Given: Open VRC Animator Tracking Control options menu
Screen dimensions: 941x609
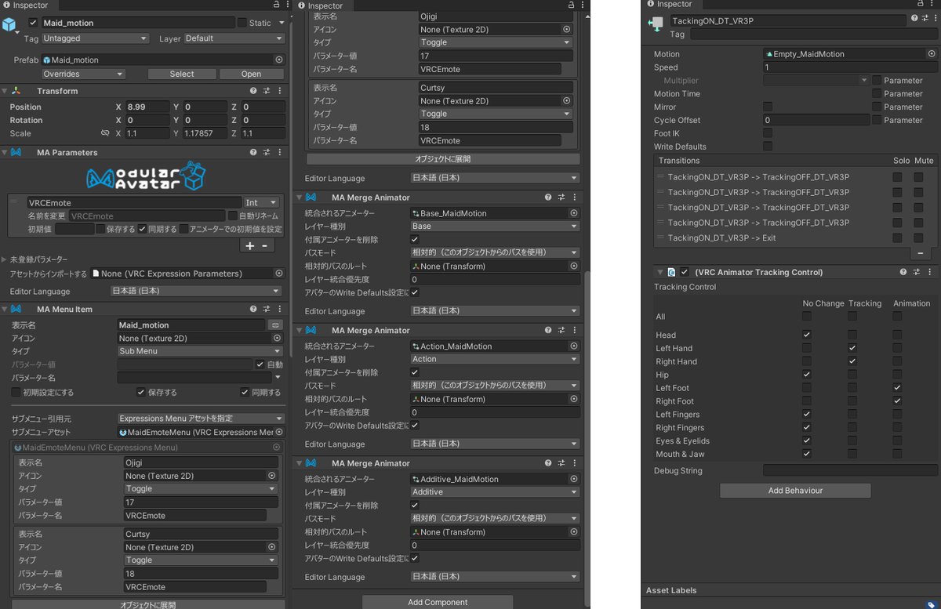Looking at the screenshot, I should point(932,272).
